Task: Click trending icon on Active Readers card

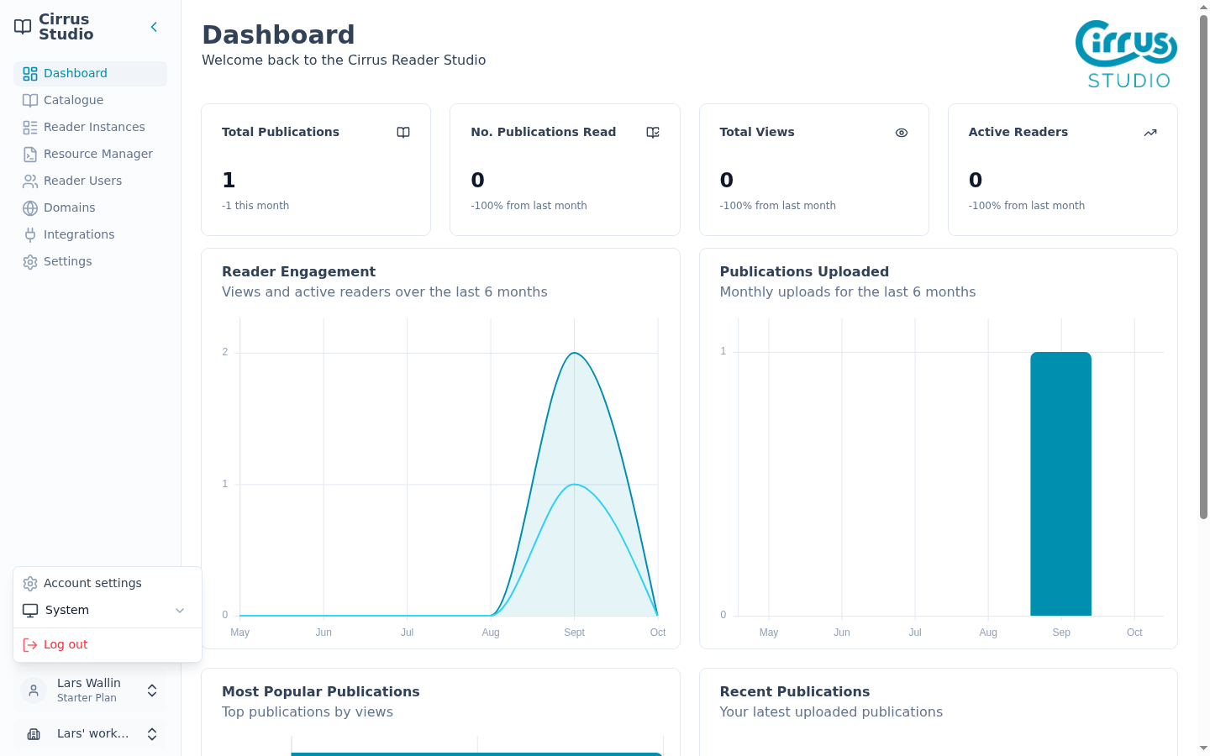Action: (x=1150, y=133)
